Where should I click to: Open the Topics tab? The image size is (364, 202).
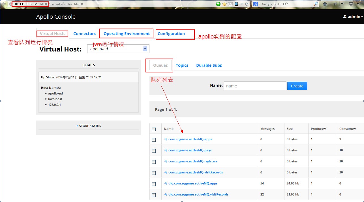click(182, 65)
